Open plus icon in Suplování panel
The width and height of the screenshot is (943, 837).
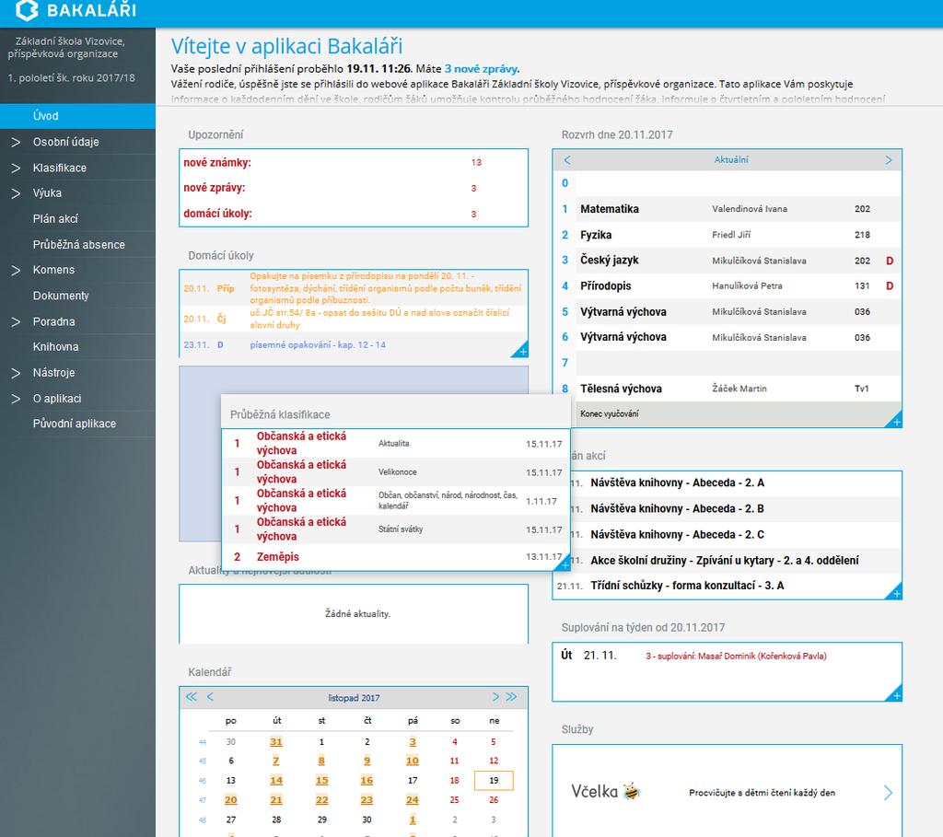[x=896, y=695]
